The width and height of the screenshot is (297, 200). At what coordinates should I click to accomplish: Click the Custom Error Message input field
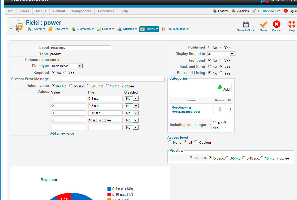[x=107, y=79]
